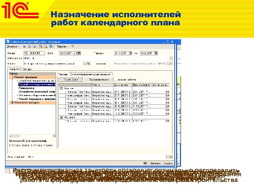Click the Закрыть button
This screenshot has width=254, height=190.
pyautogui.click(x=168, y=163)
